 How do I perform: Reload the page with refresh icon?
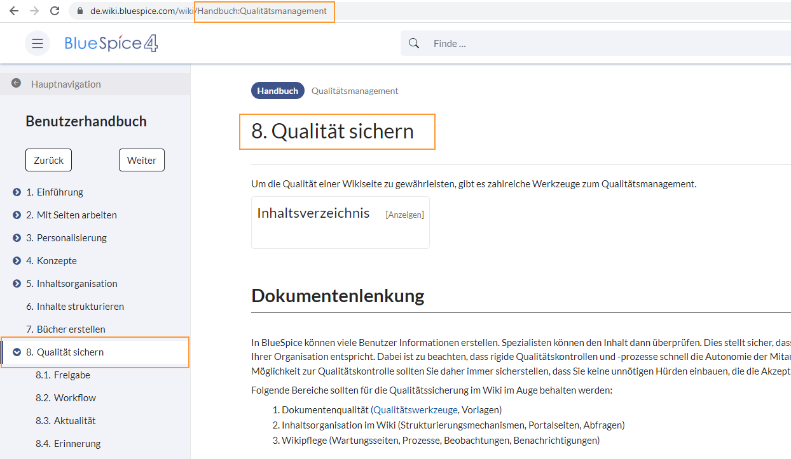pyautogui.click(x=55, y=11)
